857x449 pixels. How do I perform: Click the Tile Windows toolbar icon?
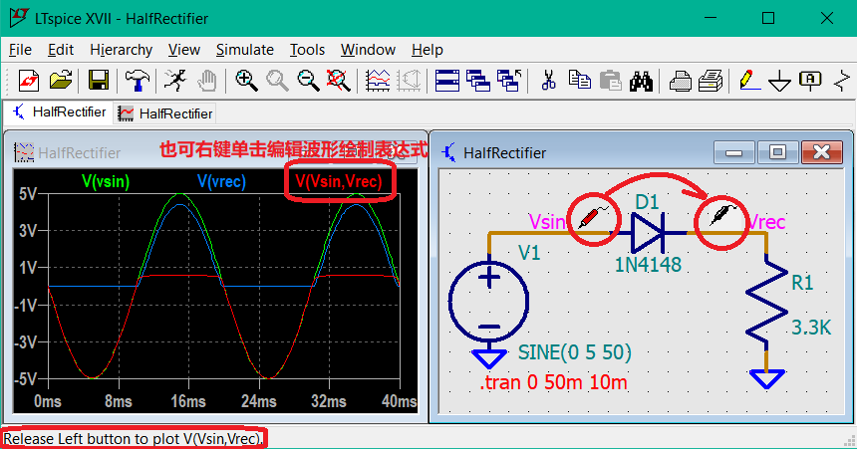click(x=446, y=81)
